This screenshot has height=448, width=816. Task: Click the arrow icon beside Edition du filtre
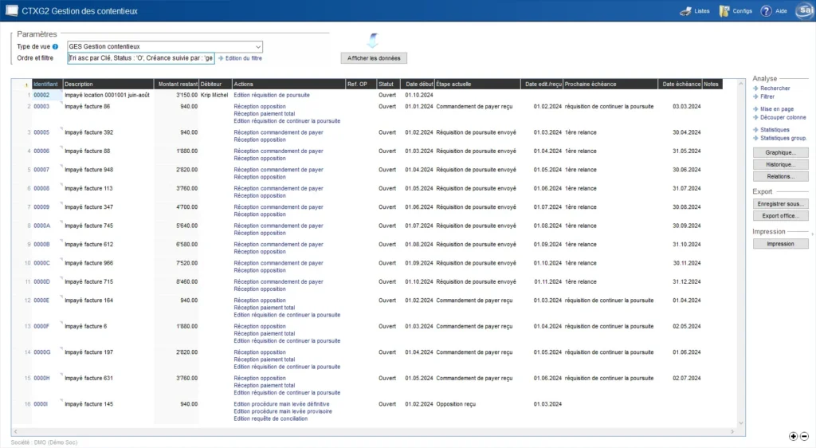pos(221,58)
